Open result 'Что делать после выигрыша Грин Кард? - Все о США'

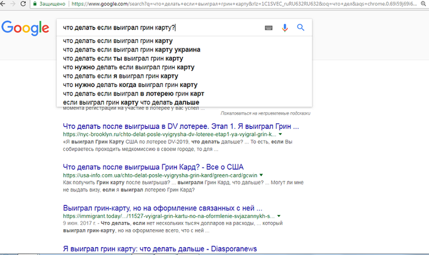point(153,167)
